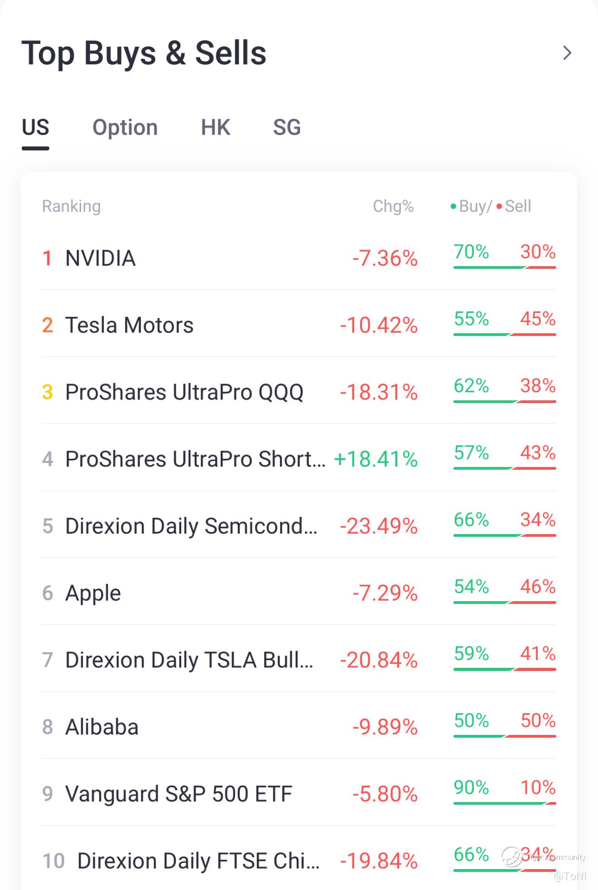Open the Top Buys & Sells title
598x890 pixels.
pos(144,53)
